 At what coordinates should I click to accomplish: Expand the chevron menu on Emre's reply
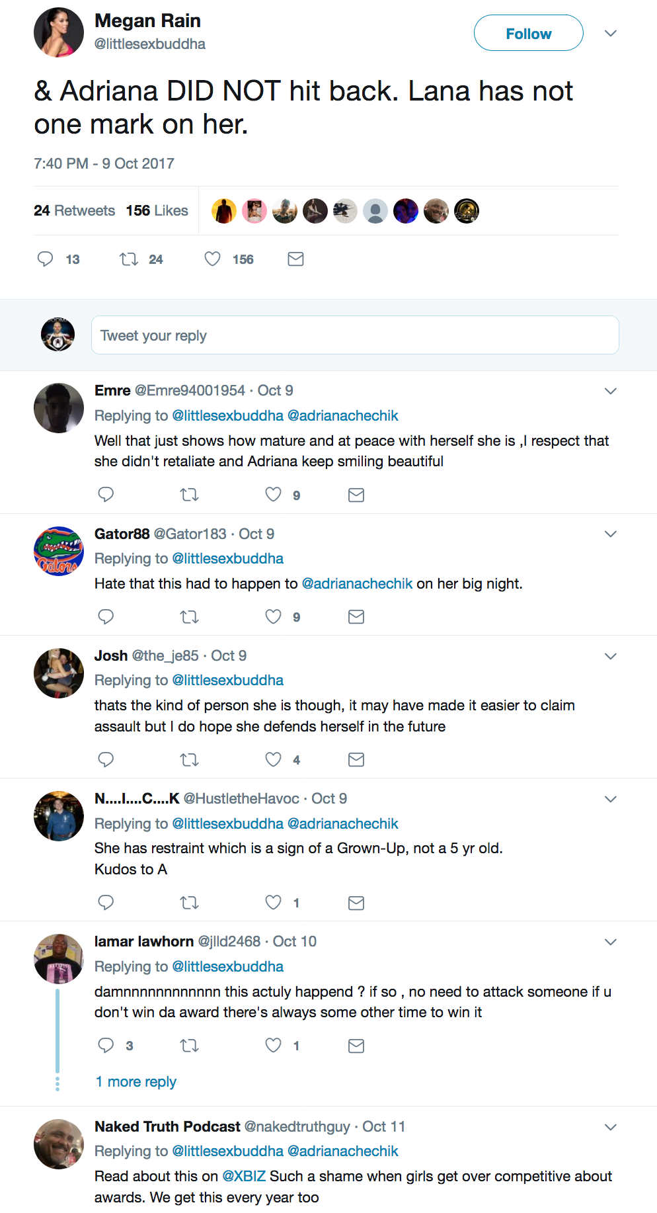coord(611,391)
